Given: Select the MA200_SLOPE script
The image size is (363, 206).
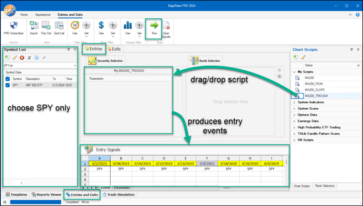Looking at the screenshot, I should [x=315, y=90].
